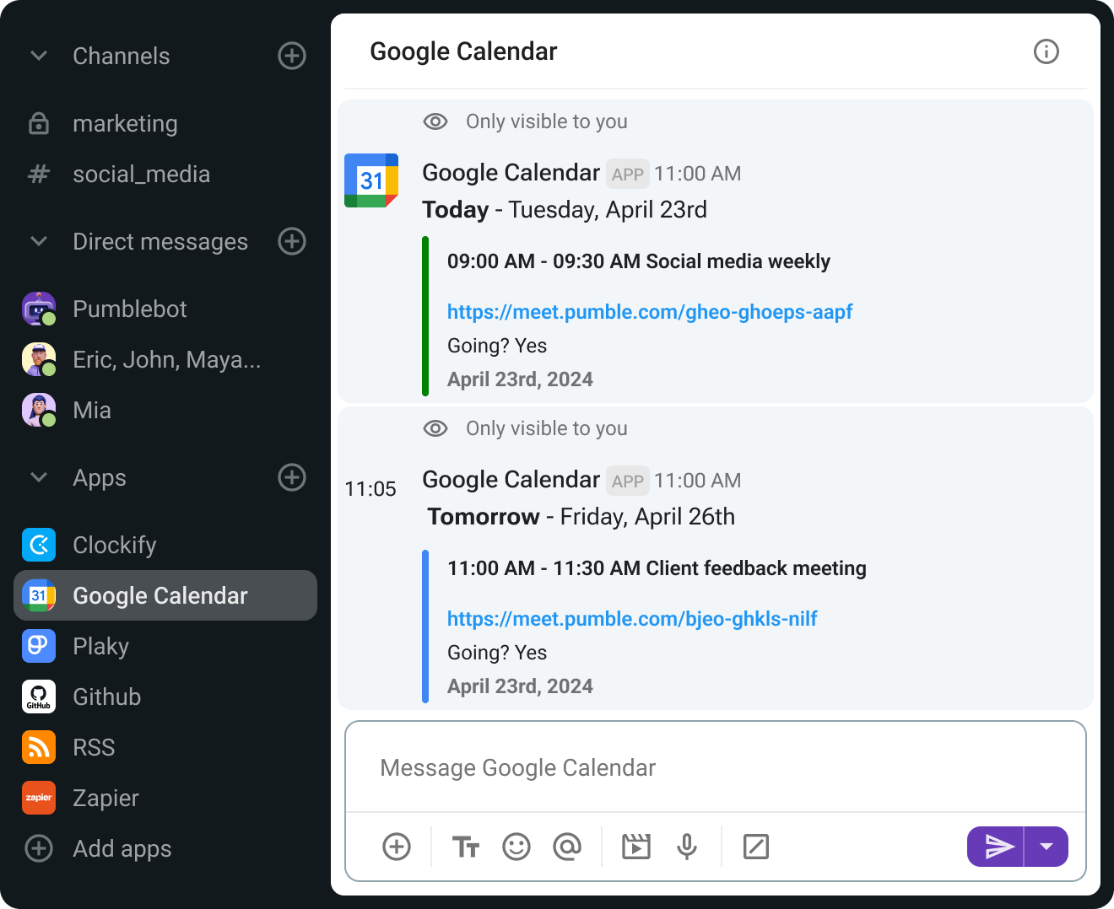1114x909 pixels.
Task: Click the Google Calendar sender name in today's message
Action: pyautogui.click(x=511, y=173)
